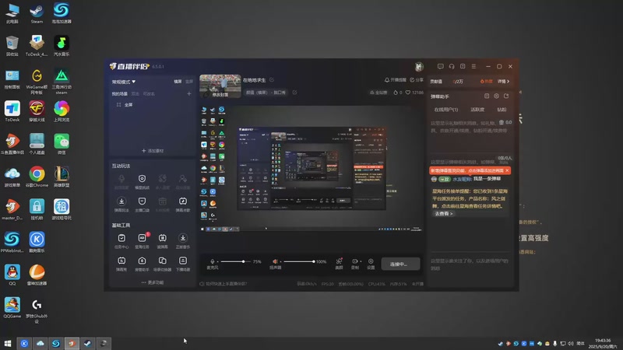The width and height of the screenshot is (623, 350).
Task: Select the 贡献值 tab
Action: (436, 82)
